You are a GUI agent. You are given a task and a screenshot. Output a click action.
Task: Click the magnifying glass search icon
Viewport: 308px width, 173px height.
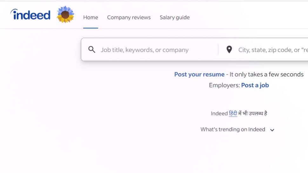tap(92, 50)
